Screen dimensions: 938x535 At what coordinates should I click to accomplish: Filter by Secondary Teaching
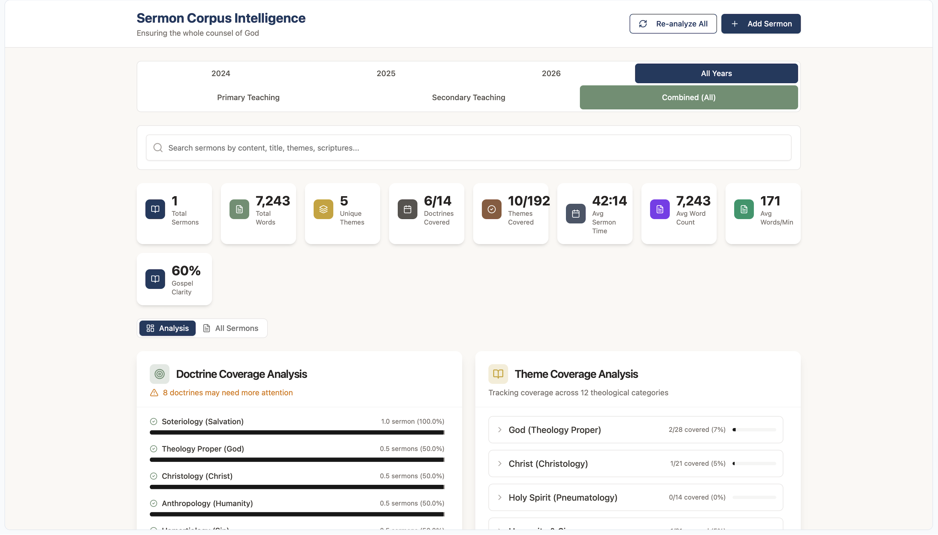[x=469, y=97]
